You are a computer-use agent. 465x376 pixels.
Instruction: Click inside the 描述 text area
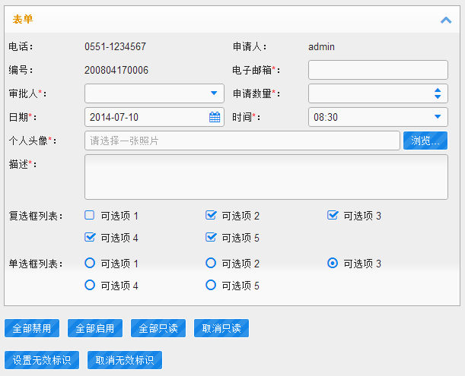coord(266,177)
